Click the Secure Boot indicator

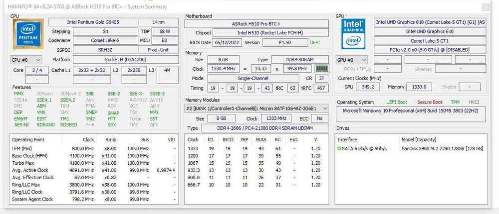430,102
